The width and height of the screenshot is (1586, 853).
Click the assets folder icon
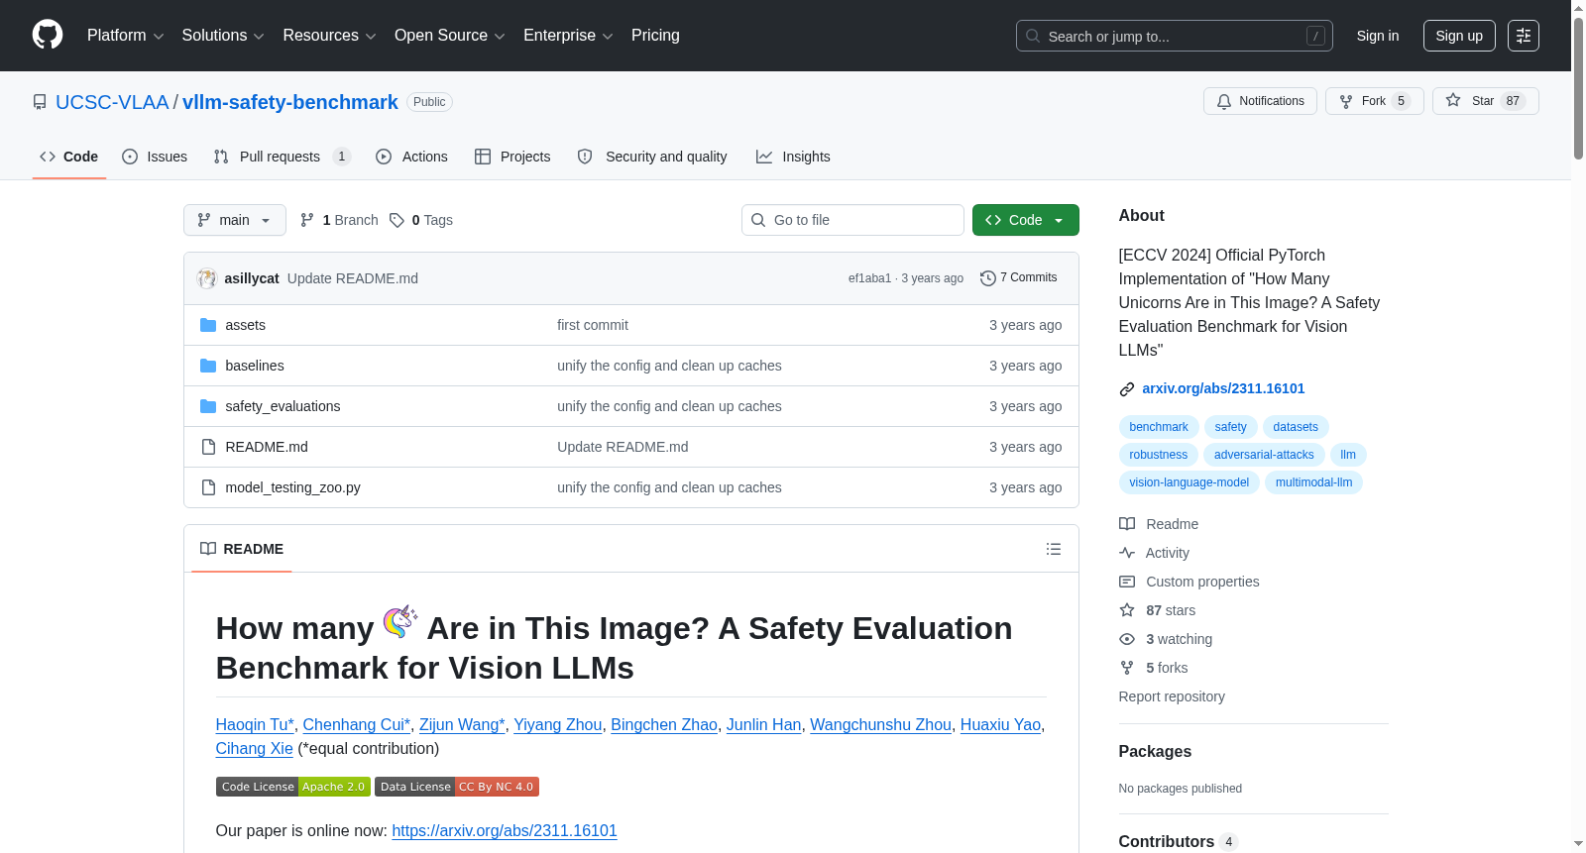point(208,325)
